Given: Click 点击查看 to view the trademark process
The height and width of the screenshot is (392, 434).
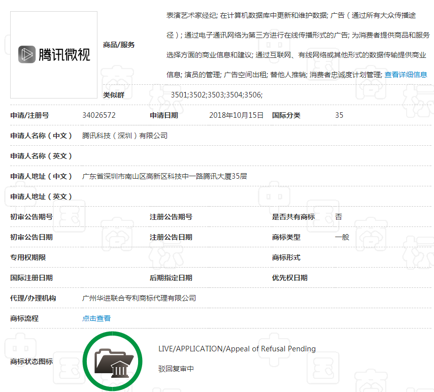Looking at the screenshot, I should pyautogui.click(x=96, y=318).
